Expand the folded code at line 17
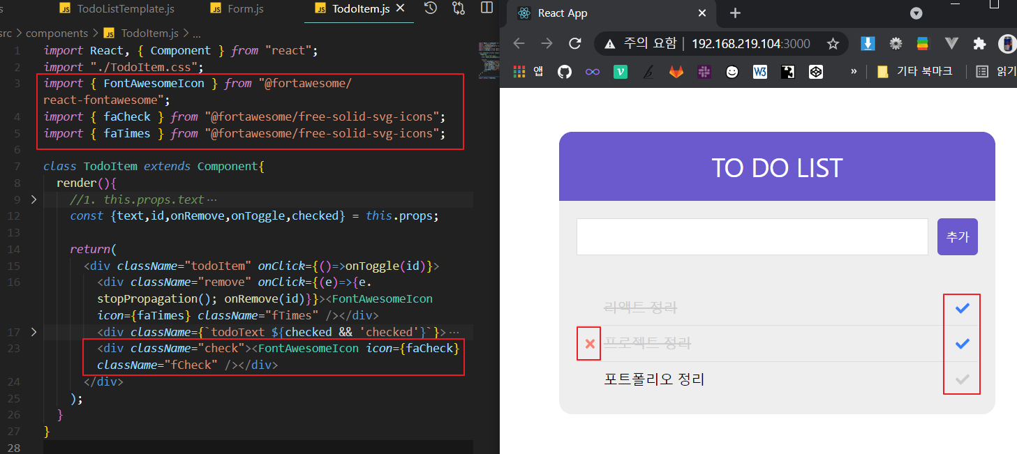 (34, 332)
